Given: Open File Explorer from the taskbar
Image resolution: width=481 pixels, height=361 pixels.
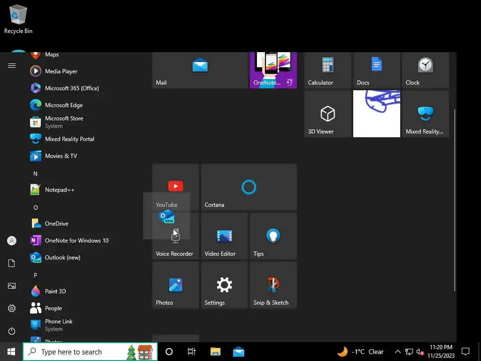Looking at the screenshot, I should point(215,352).
